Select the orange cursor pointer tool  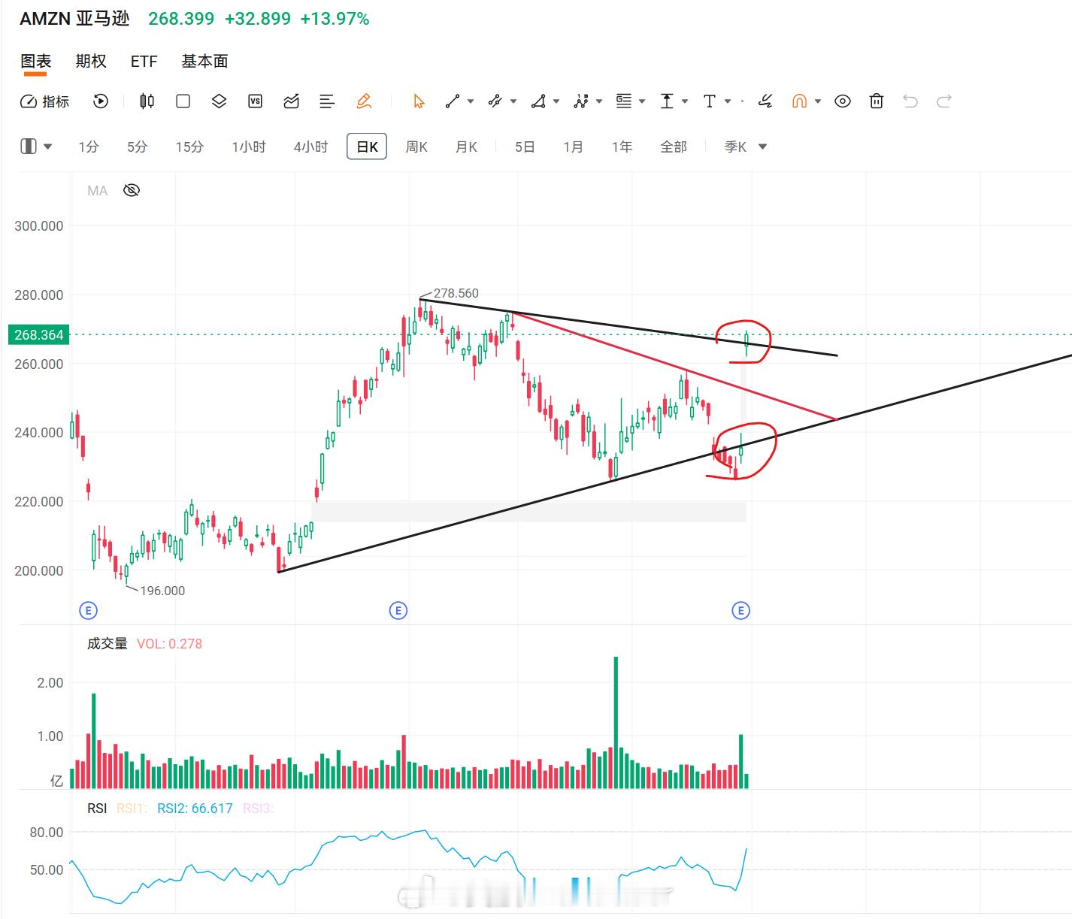pyautogui.click(x=419, y=101)
